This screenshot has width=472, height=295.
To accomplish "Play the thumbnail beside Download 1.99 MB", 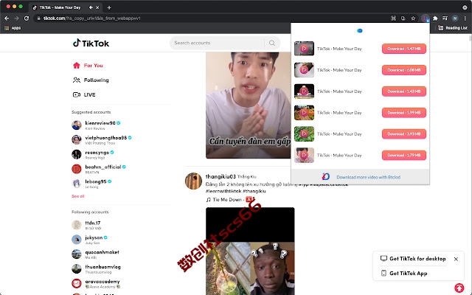I will click(x=304, y=113).
